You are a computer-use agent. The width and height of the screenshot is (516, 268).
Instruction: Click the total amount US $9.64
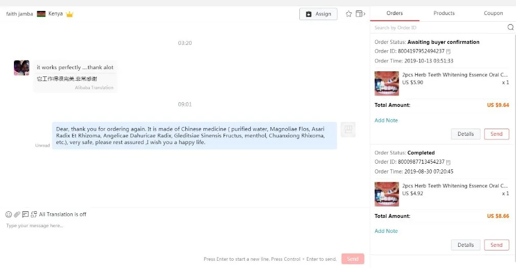coord(498,105)
